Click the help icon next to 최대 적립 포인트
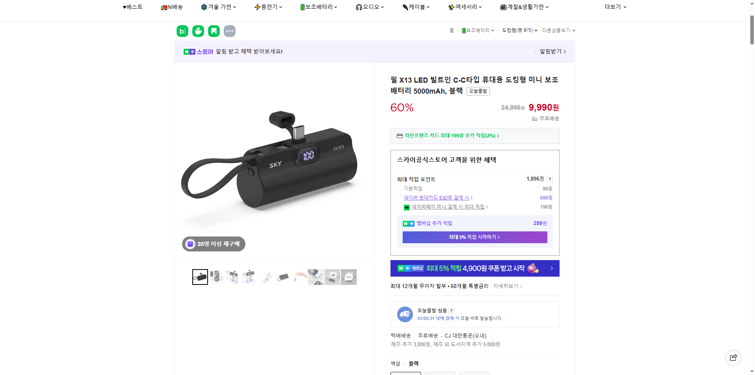The image size is (755, 375). tap(549, 179)
